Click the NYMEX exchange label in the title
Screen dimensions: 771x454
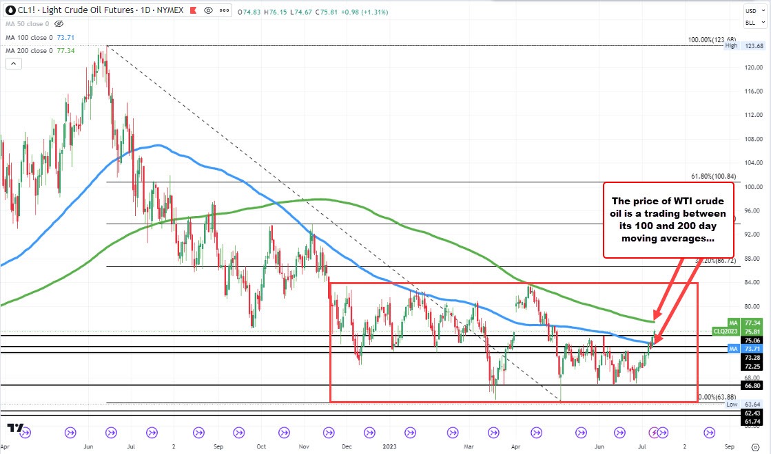coord(171,10)
